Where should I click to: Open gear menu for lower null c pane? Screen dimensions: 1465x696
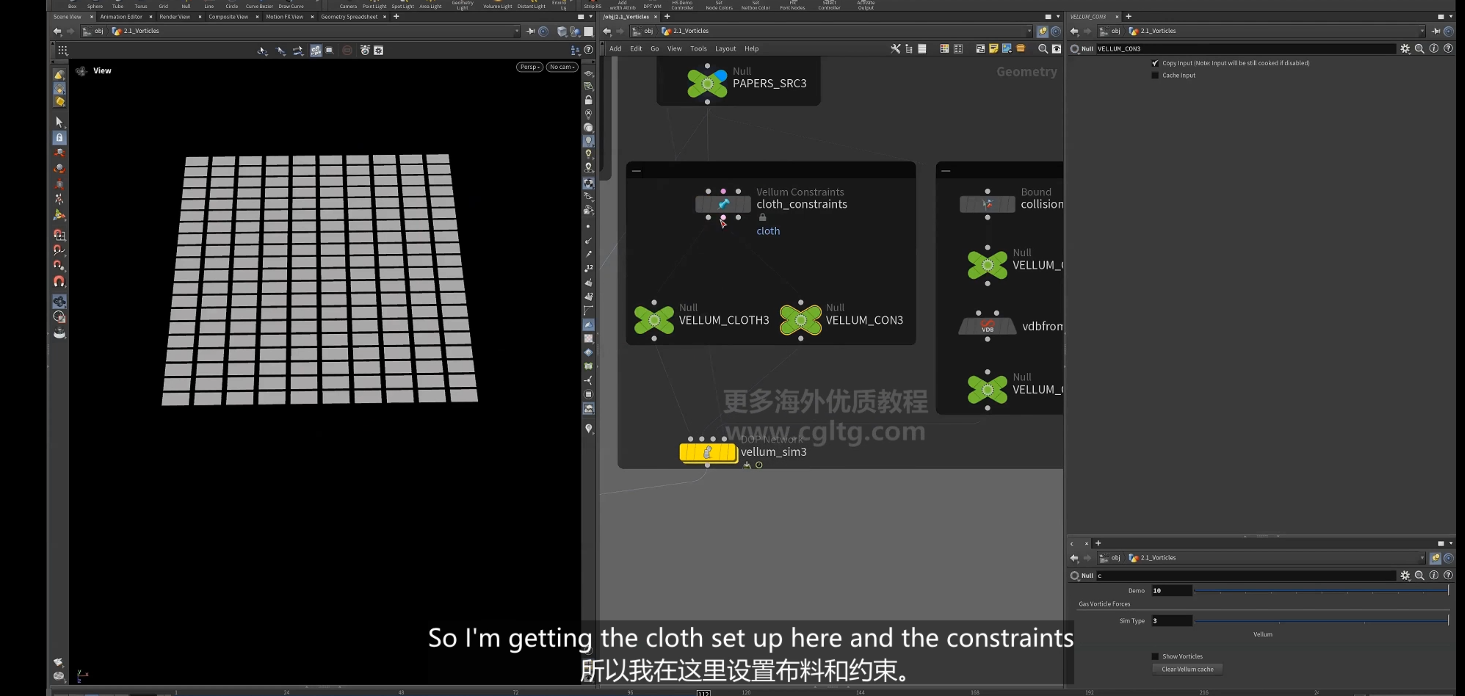click(1405, 575)
